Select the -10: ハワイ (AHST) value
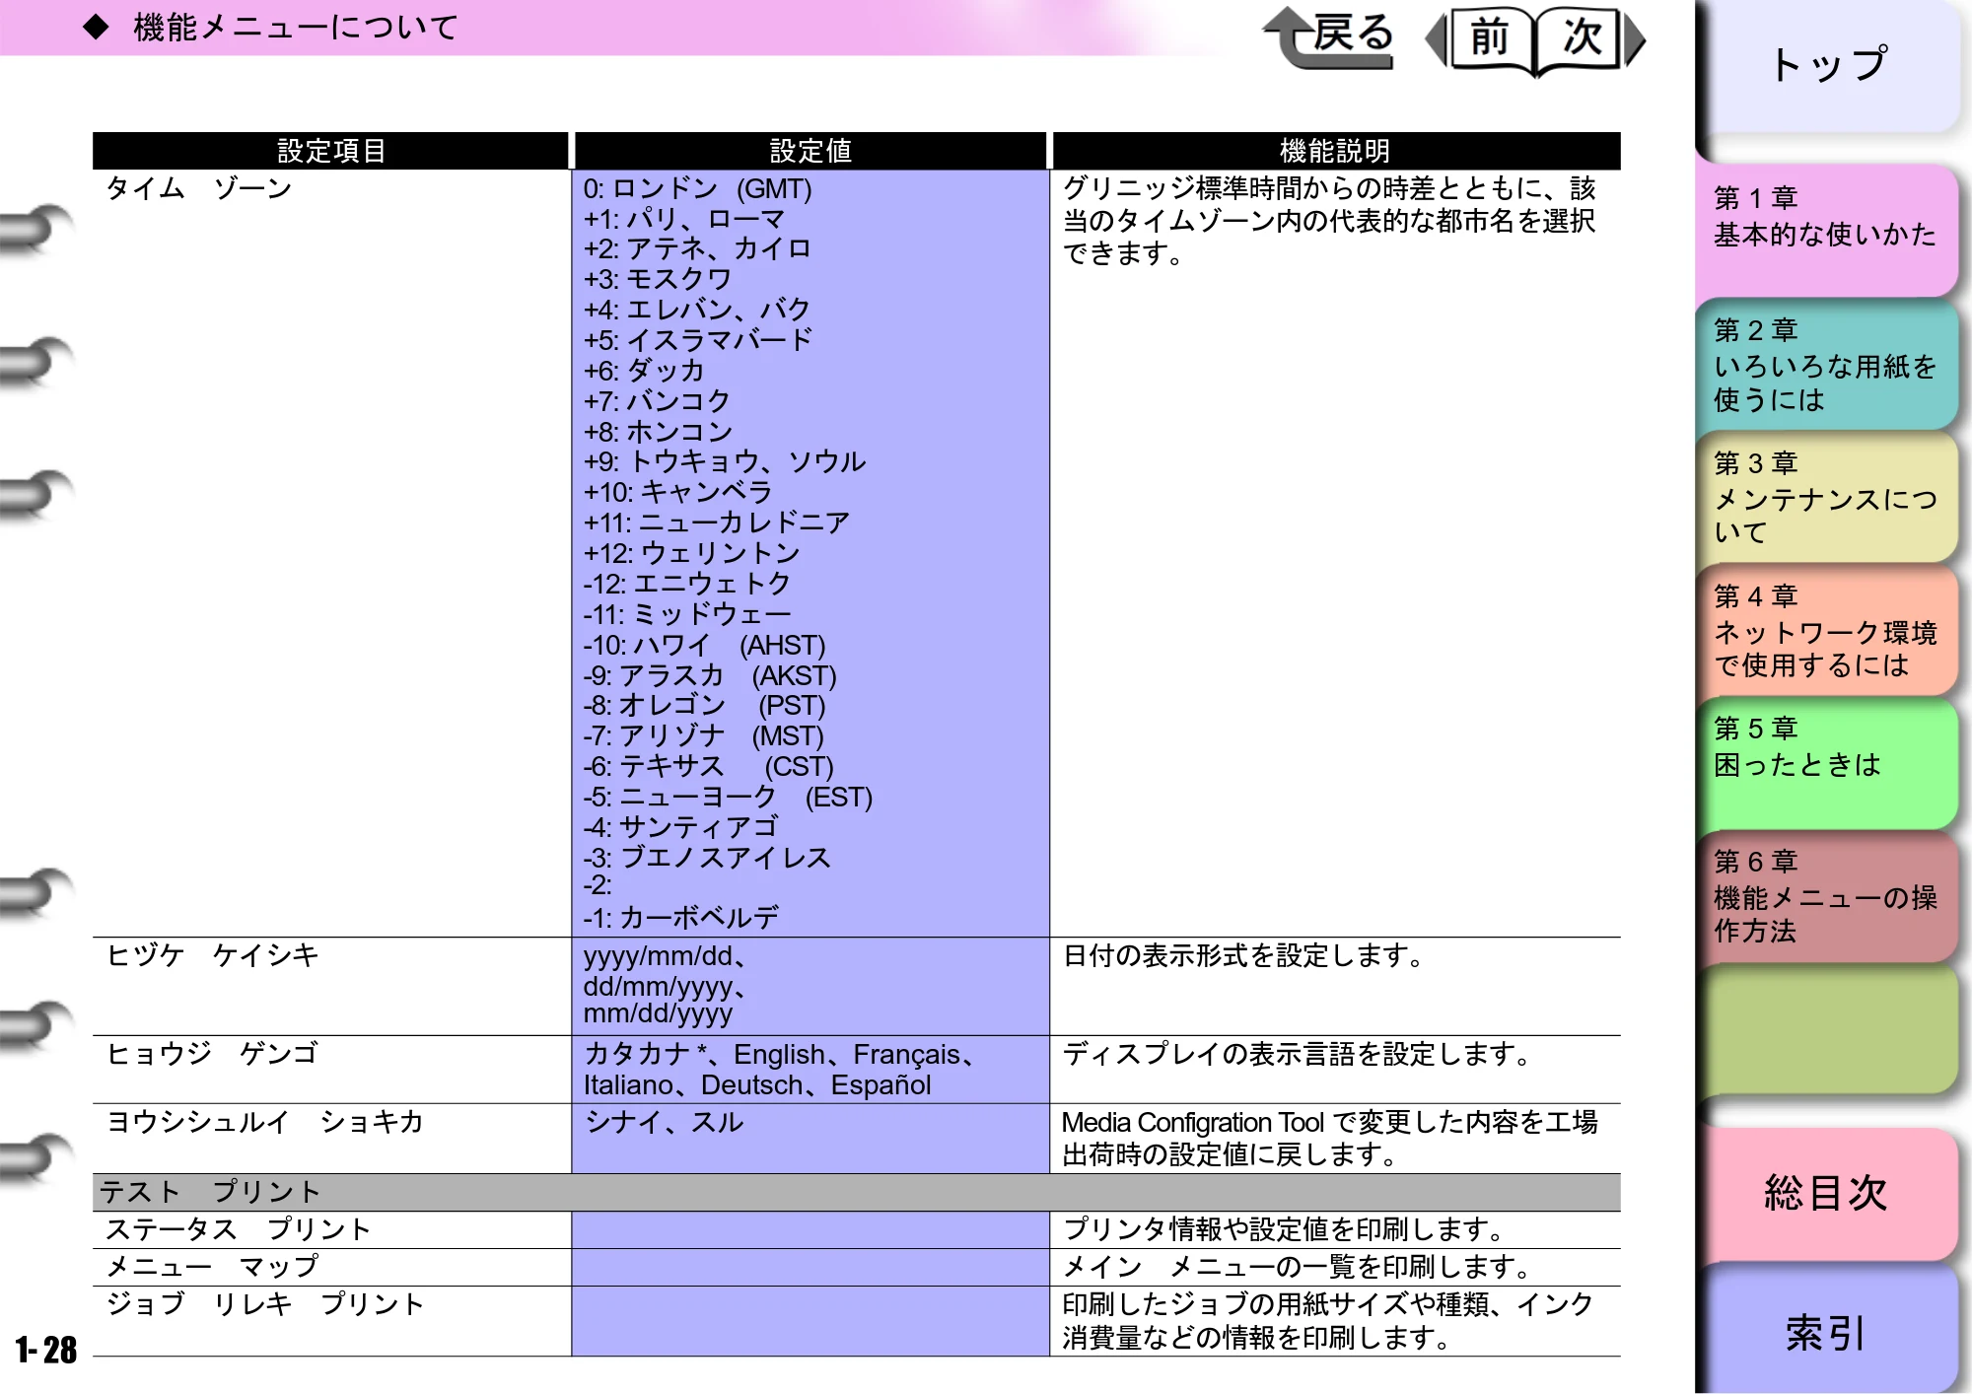This screenshot has width=1972, height=1394. pyautogui.click(x=704, y=645)
